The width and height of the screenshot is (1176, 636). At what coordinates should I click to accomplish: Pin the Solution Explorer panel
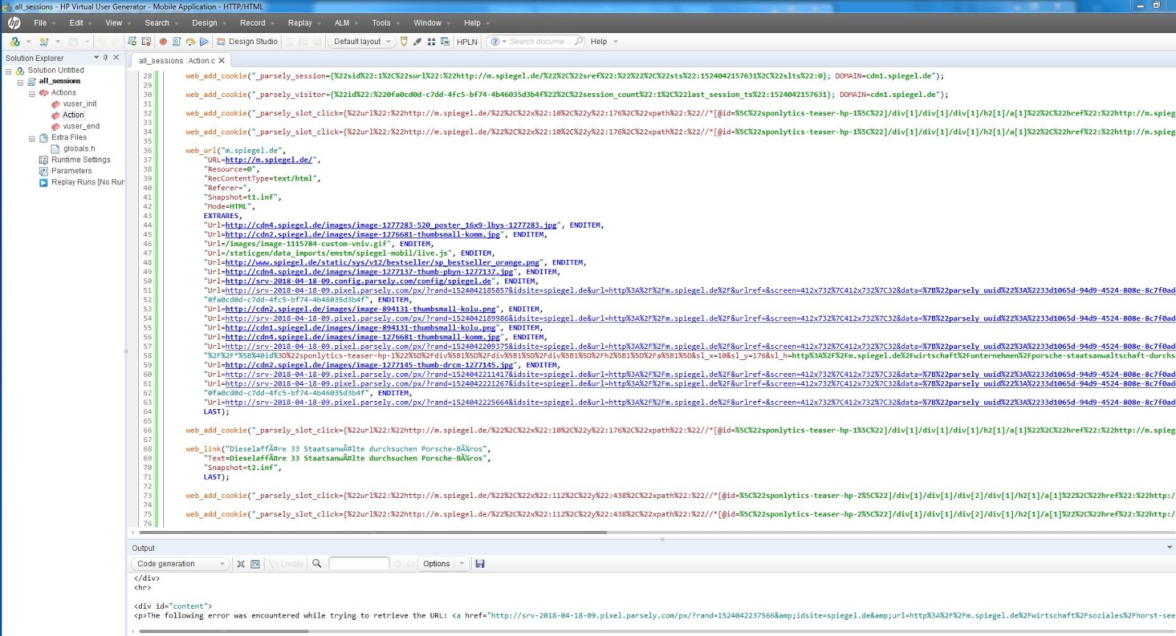pyautogui.click(x=106, y=57)
